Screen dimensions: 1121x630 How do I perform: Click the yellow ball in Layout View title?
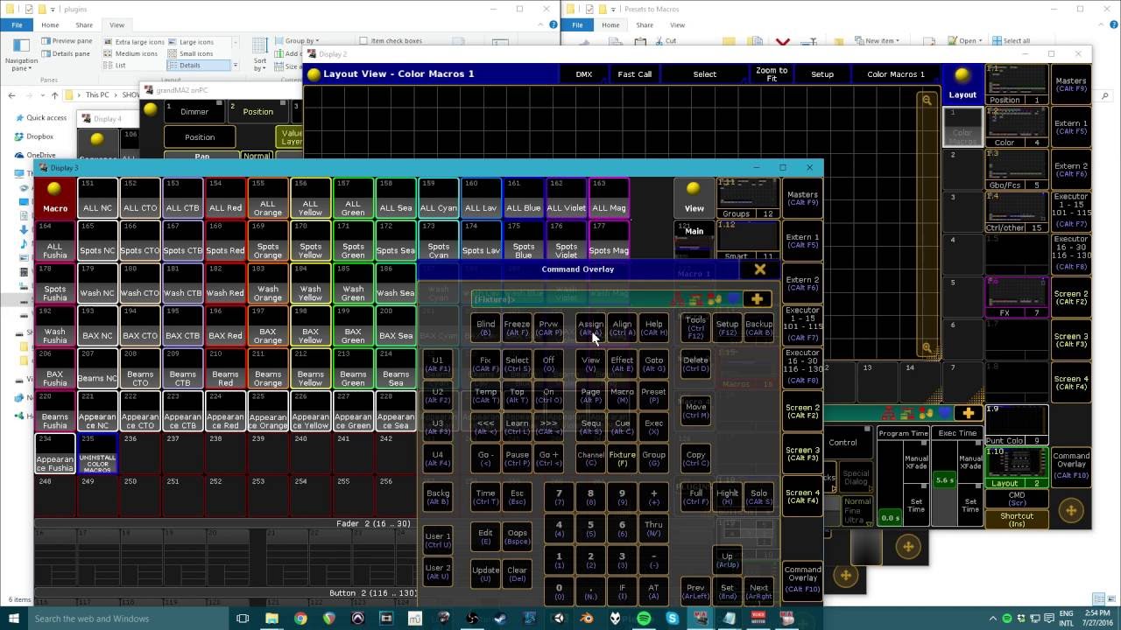tap(314, 74)
